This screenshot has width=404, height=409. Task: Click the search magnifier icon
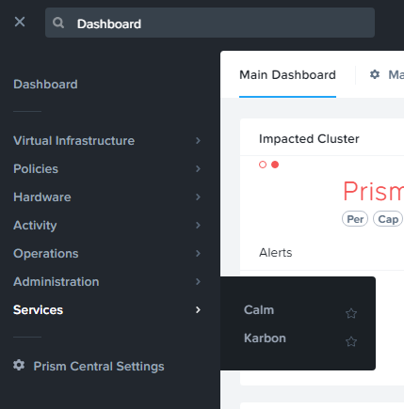coord(58,23)
